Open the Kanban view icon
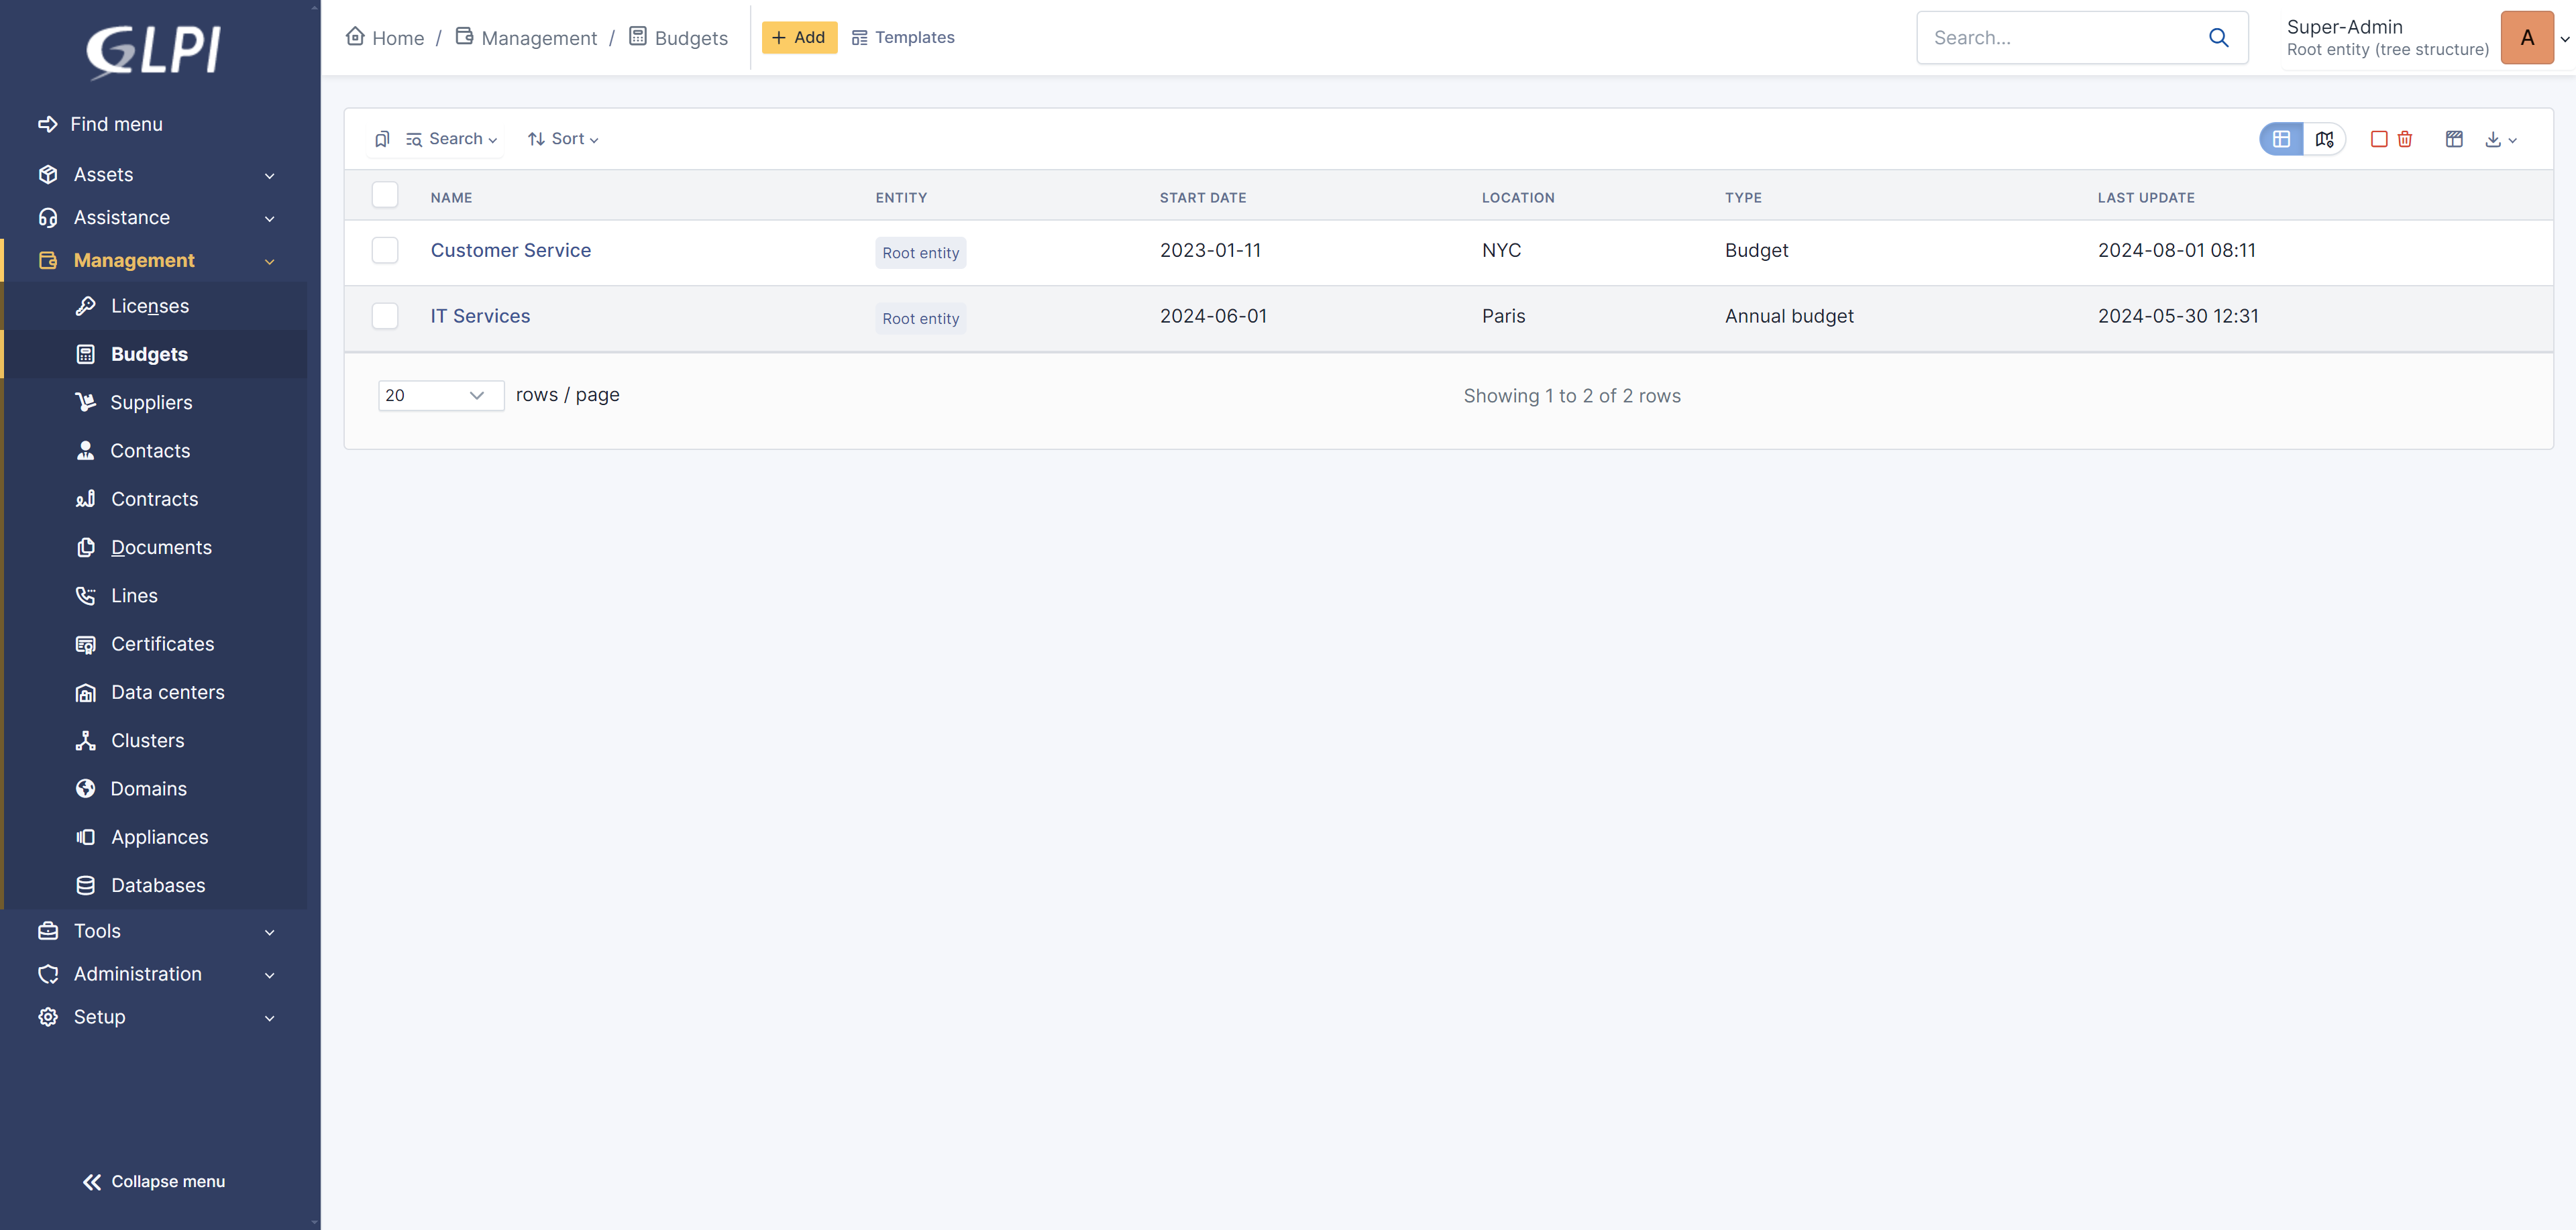The image size is (2576, 1230). click(x=2454, y=139)
